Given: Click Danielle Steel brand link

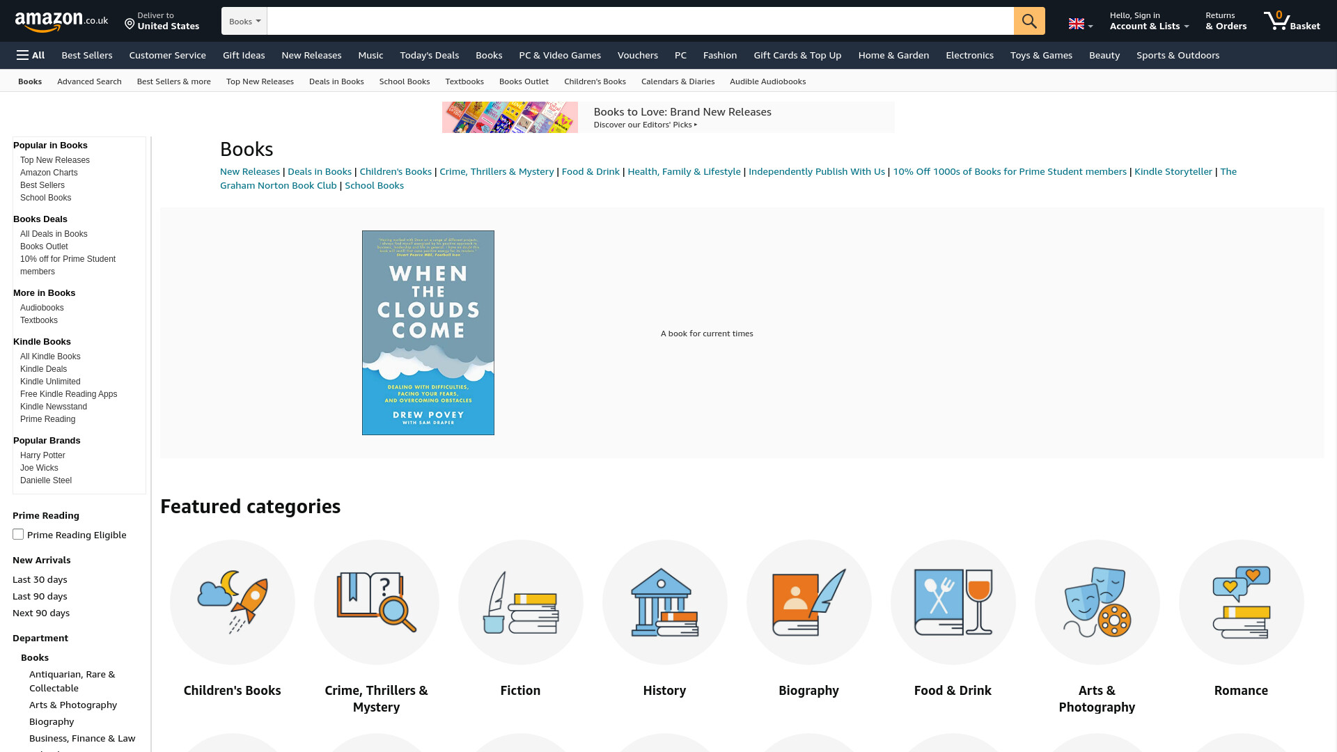Looking at the screenshot, I should click(46, 480).
